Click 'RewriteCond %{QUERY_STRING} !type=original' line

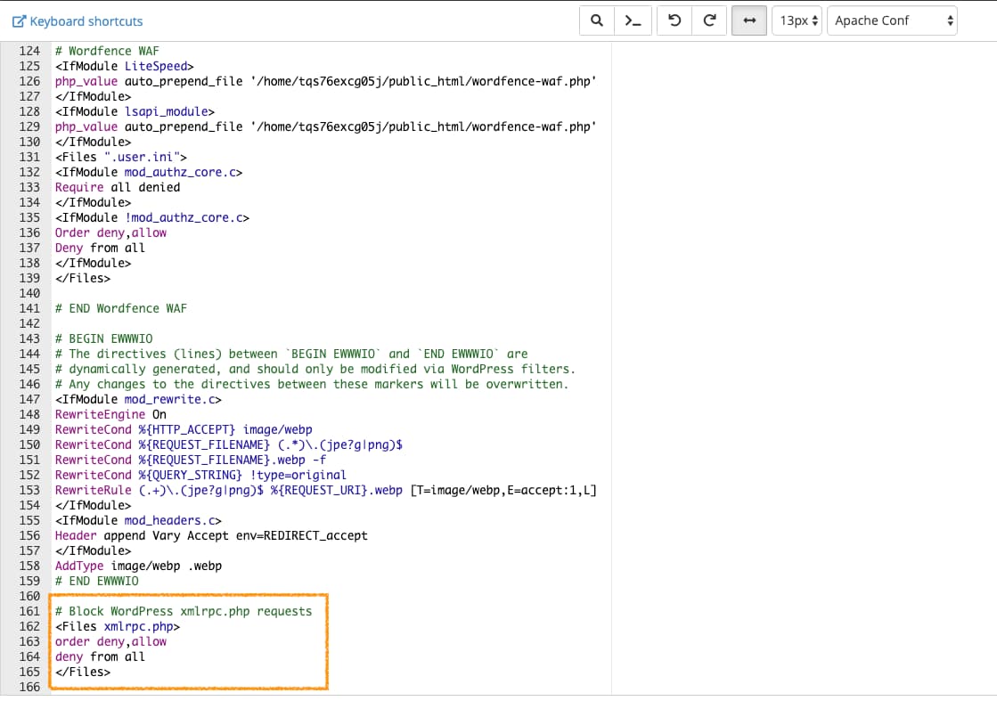[x=200, y=475]
